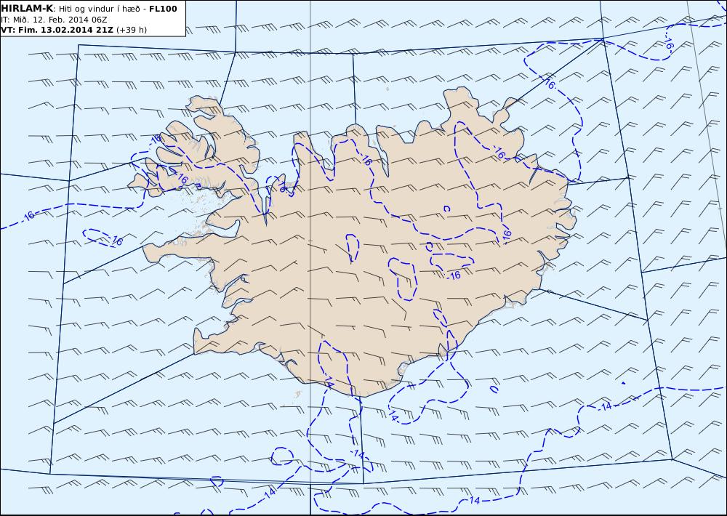Click the '(+39 h)' forecast offset text
Image resolution: width=727 pixels, height=516 pixels.
click(x=131, y=30)
